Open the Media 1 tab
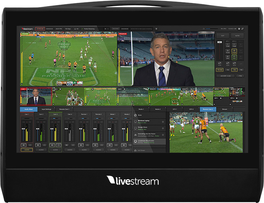 (x=141, y=109)
